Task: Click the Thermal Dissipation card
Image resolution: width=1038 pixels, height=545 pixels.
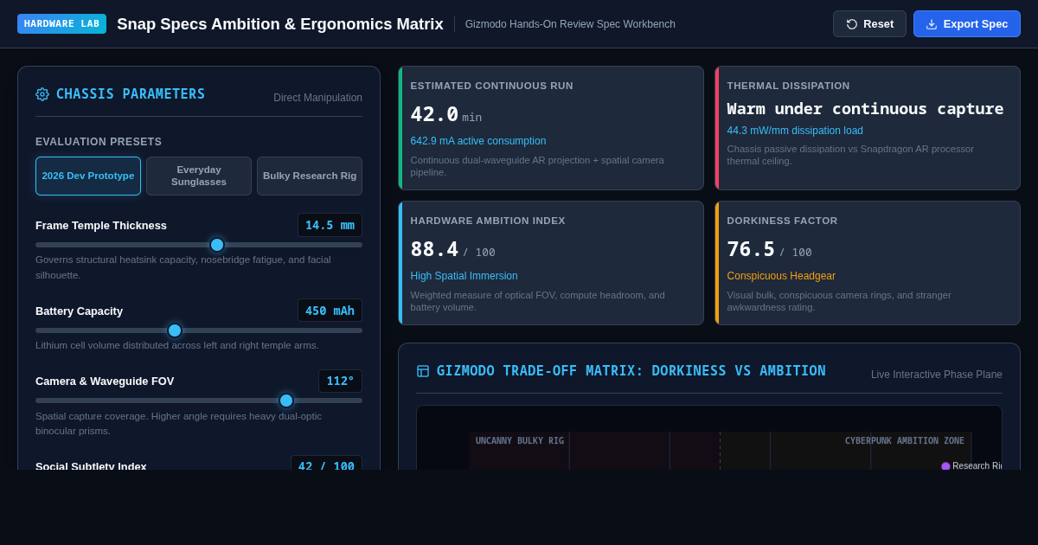Action: tap(868, 128)
